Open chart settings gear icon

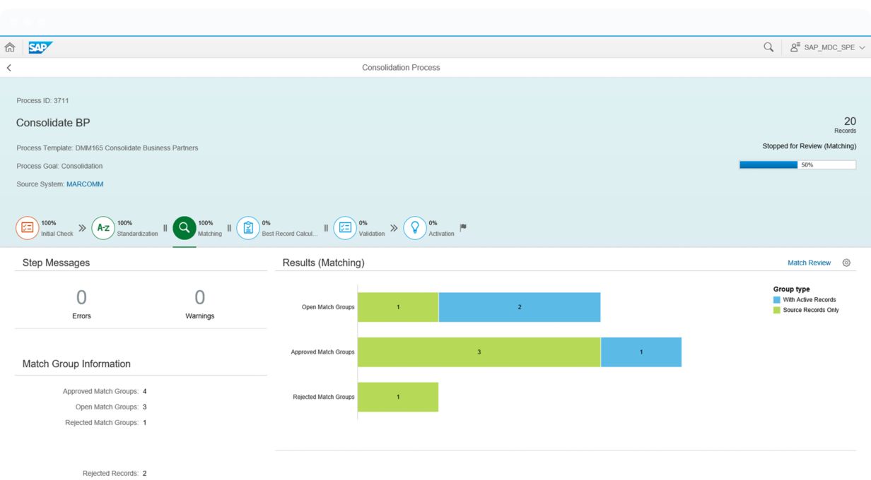846,263
